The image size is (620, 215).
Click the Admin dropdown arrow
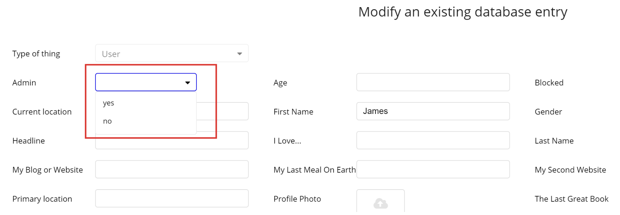(187, 82)
